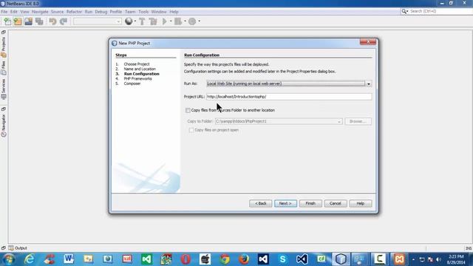473x266 pixels.
Task: Open Google Chrome from the taskbar
Action: point(225,259)
